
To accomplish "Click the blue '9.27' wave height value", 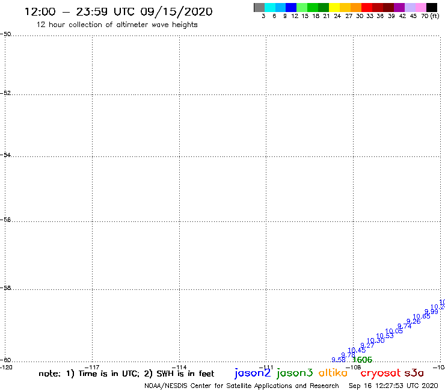I will pyautogui.click(x=367, y=345).
